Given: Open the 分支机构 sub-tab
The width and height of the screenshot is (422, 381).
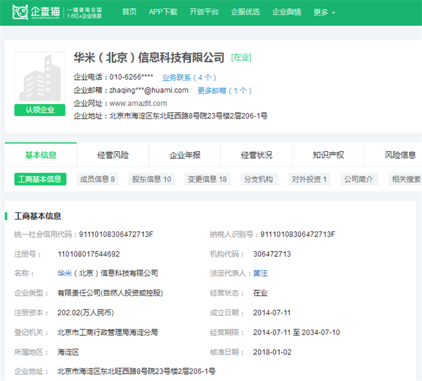Looking at the screenshot, I should point(259,179).
